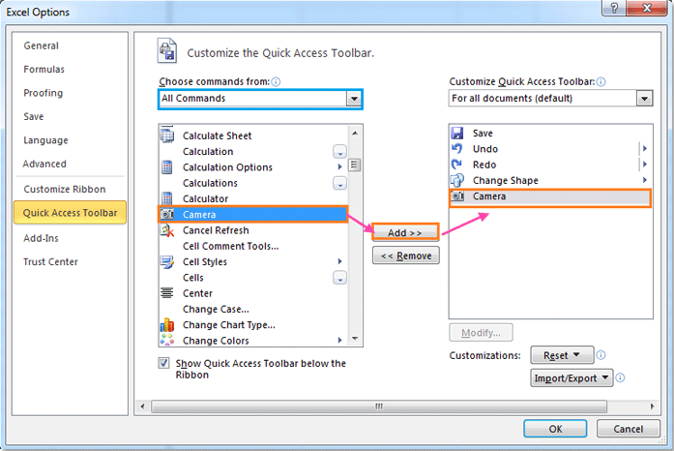Screen dimensions: 674x451
Task: Click the Center alignment command icon
Action: pos(166,293)
